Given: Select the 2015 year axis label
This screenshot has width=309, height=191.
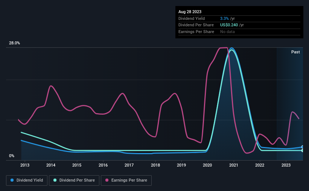Looking at the screenshot, I should [77, 165].
